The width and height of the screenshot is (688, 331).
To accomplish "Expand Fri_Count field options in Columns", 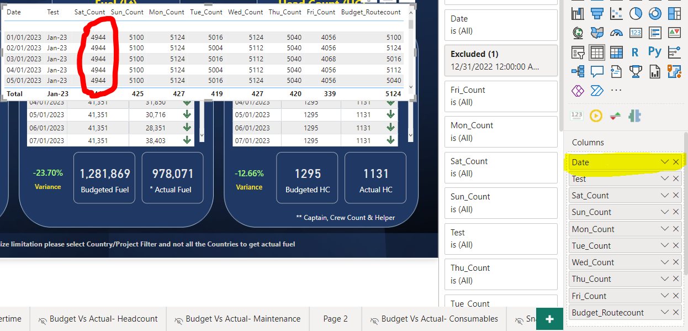I will pos(665,296).
